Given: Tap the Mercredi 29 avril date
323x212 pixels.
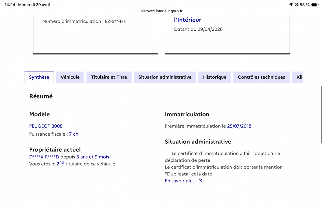Looking at the screenshot, I should tap(34, 5).
